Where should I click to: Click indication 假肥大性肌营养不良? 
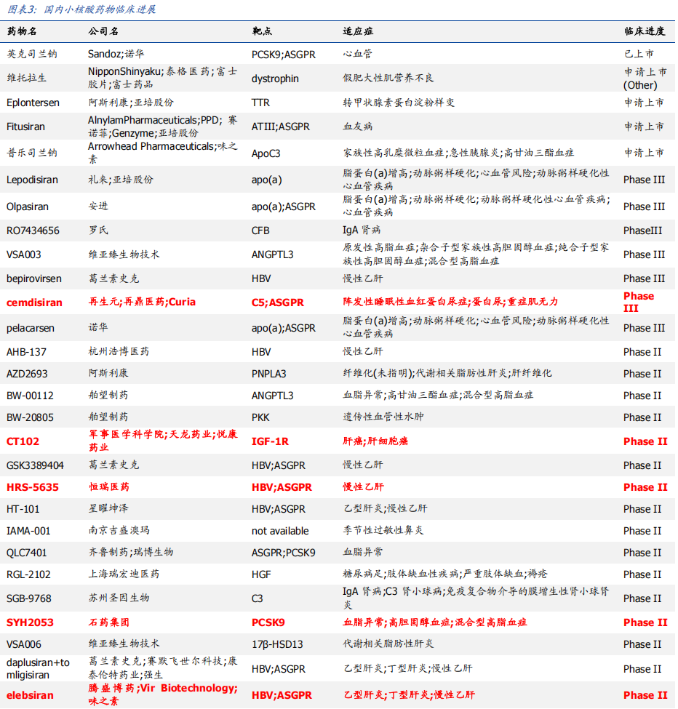(x=388, y=79)
